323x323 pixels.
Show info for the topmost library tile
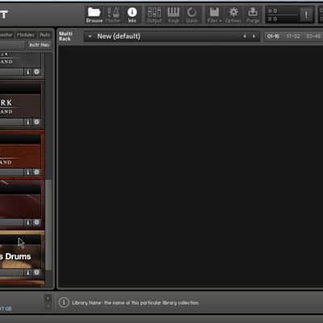pyautogui.click(x=28, y=72)
